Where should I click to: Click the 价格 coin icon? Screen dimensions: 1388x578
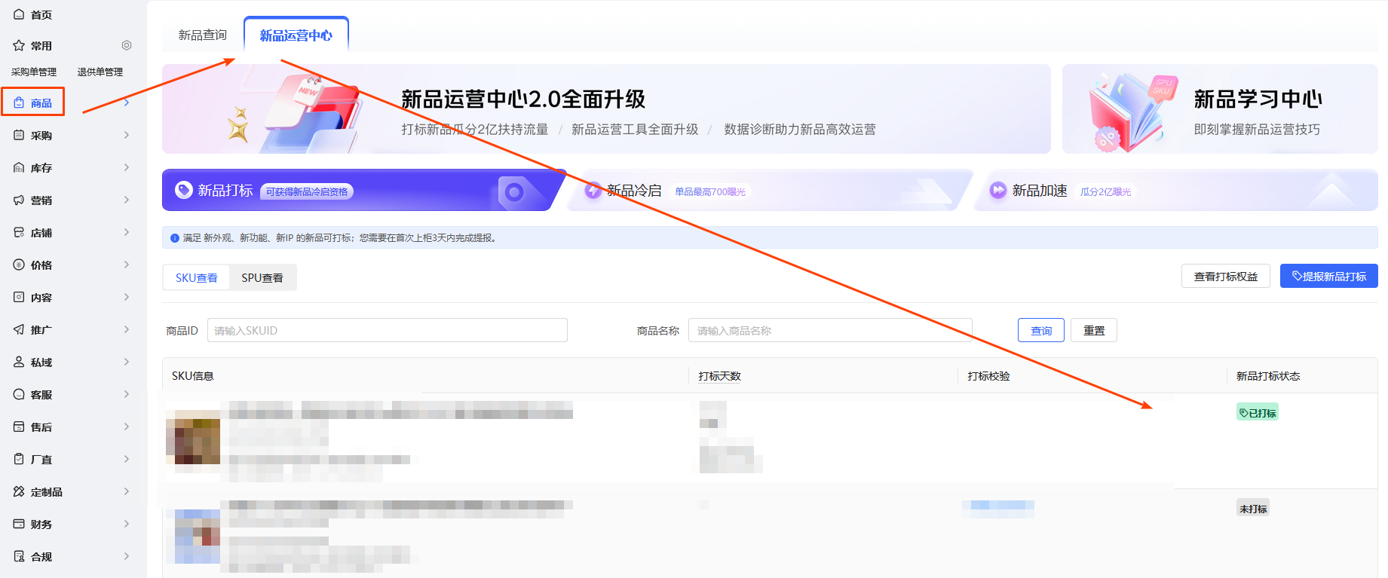click(19, 265)
